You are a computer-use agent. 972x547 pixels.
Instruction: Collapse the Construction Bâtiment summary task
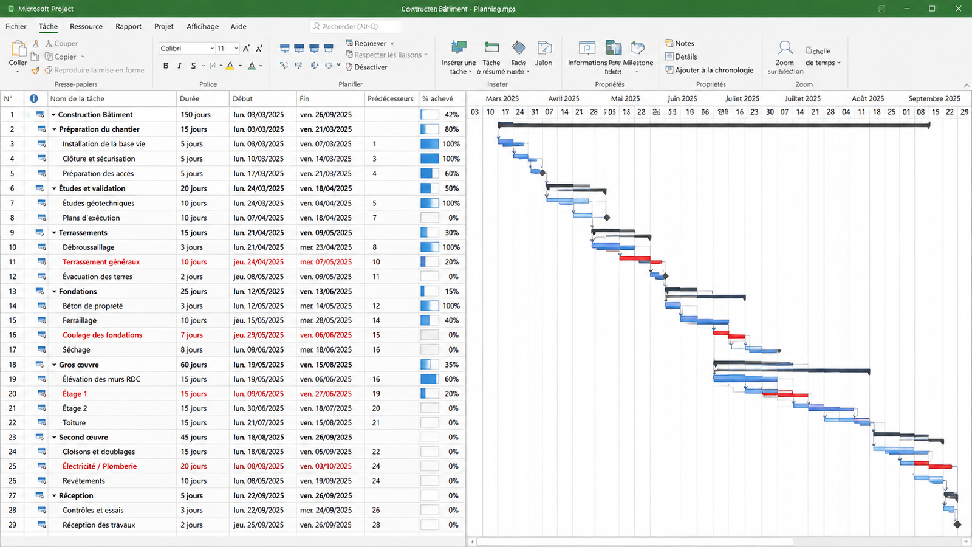53,114
